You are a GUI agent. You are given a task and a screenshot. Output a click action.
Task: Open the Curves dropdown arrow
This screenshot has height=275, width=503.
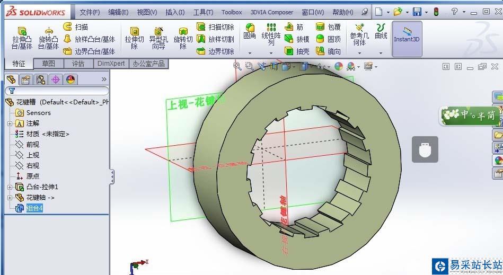coord(381,53)
